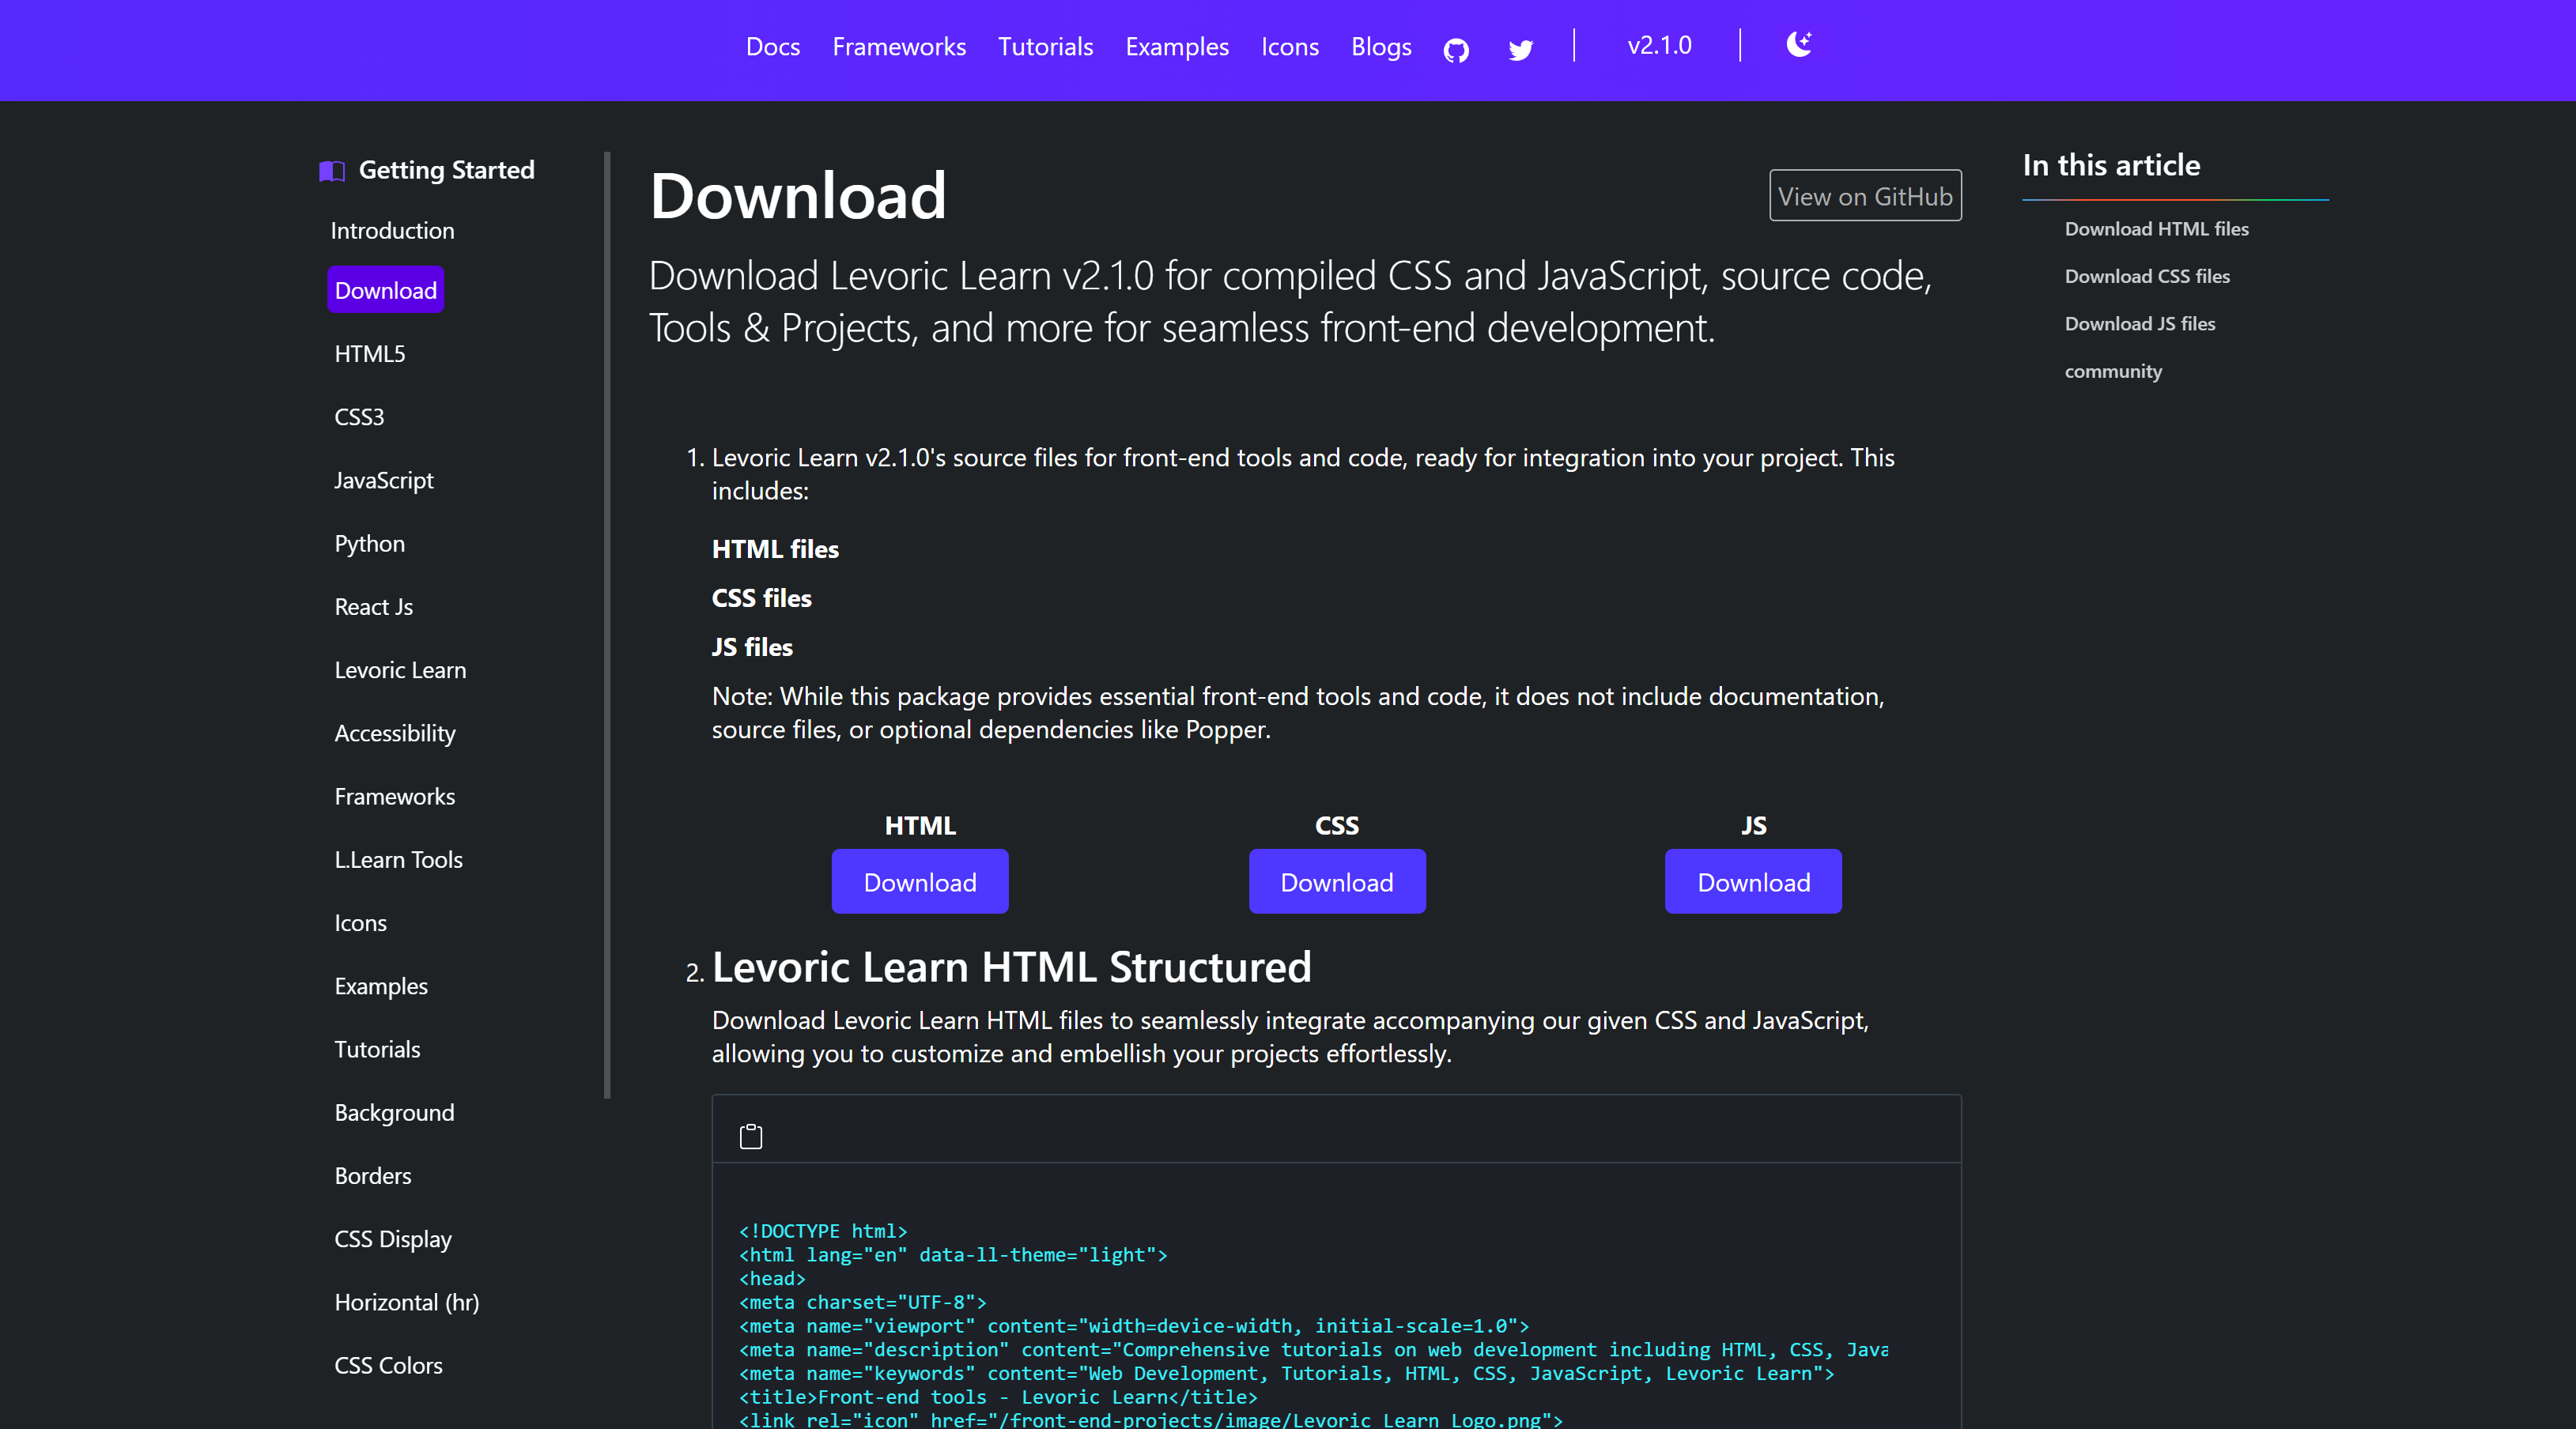This screenshot has height=1429, width=2576.
Task: Open Blogs in top navigation
Action: point(1381,47)
